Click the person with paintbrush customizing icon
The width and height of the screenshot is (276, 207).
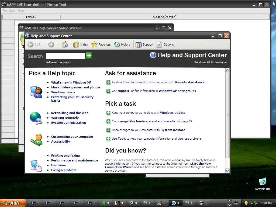click(36, 140)
